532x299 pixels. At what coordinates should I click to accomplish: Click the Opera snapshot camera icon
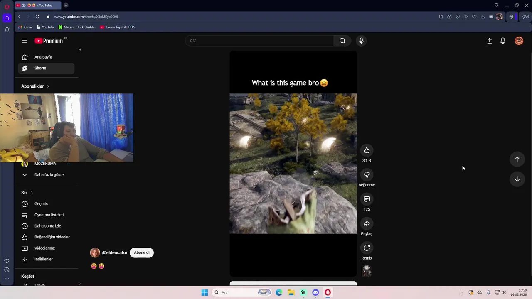pos(449,17)
